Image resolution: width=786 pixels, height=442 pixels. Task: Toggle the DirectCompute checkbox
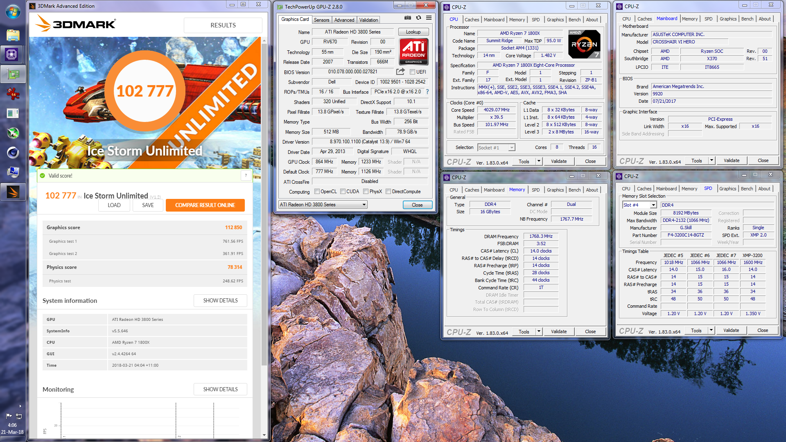[388, 192]
